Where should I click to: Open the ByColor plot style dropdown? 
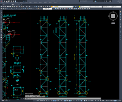tap(117, 7)
